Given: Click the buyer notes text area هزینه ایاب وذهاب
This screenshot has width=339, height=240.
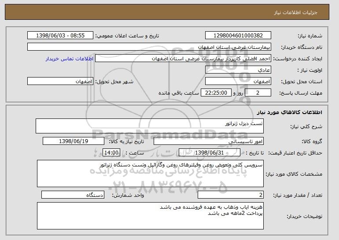Looking at the screenshot, I should pos(150,216).
